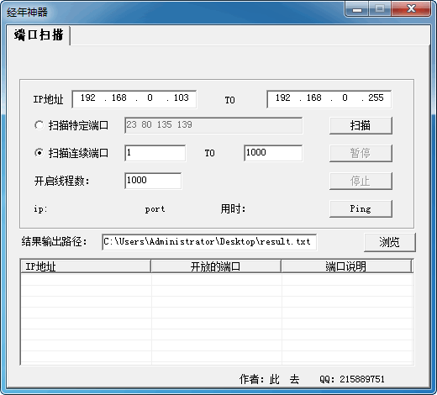Click the 暂停 button

pos(361,153)
